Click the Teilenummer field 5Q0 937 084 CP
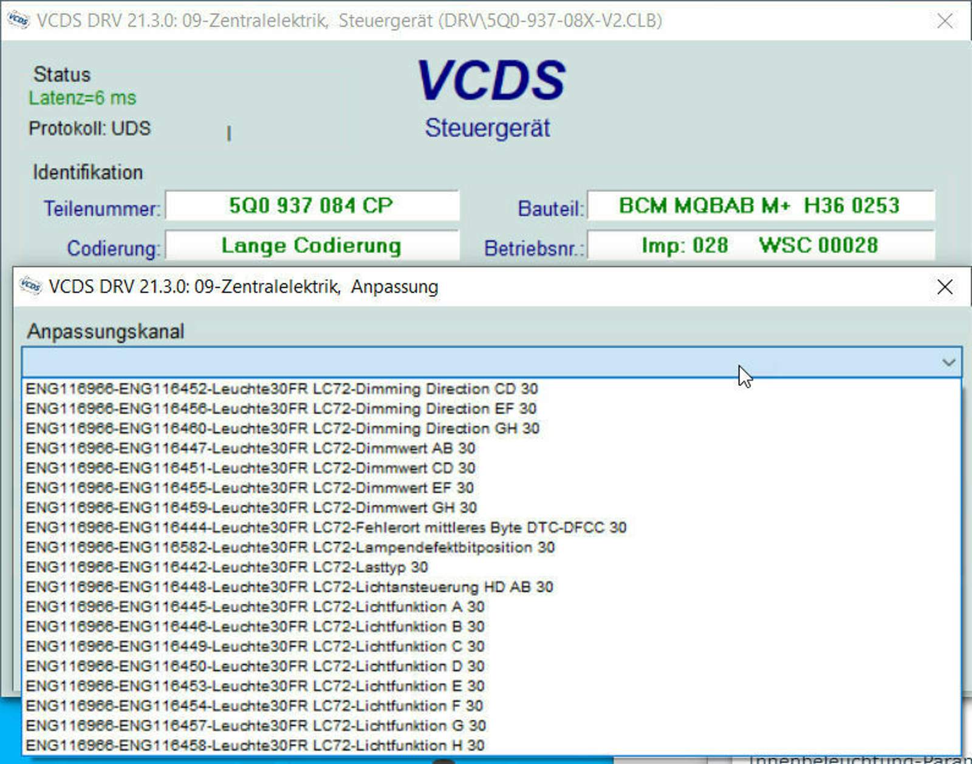The image size is (972, 764). (312, 206)
